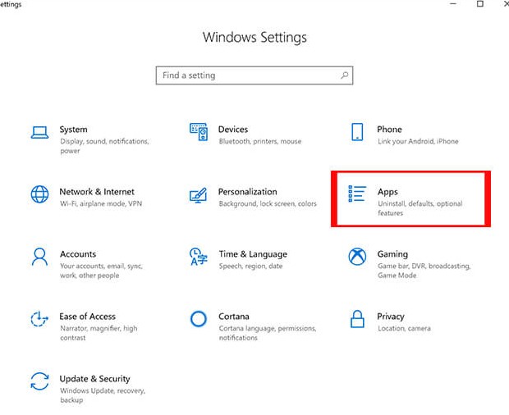The height and width of the screenshot is (415, 509).
Task: Open the Cortana circle icon
Action: [x=199, y=319]
